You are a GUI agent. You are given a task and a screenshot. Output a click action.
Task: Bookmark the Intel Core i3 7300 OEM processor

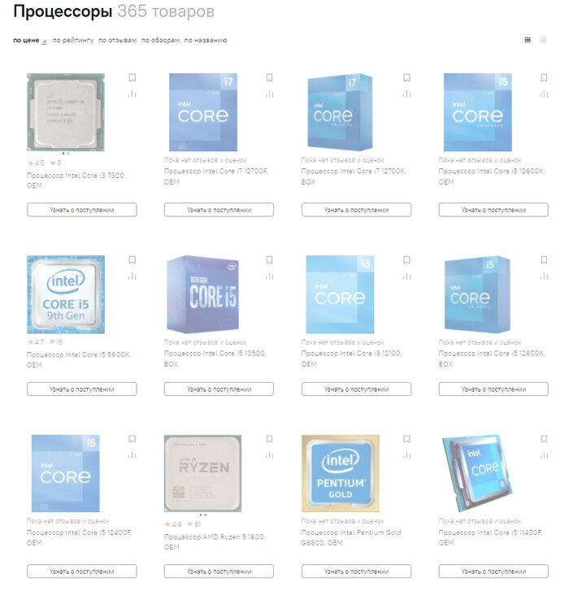click(132, 78)
